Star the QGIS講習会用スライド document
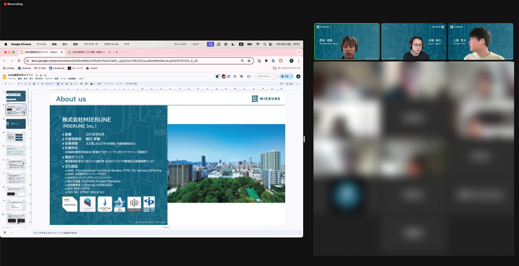 (x=37, y=75)
